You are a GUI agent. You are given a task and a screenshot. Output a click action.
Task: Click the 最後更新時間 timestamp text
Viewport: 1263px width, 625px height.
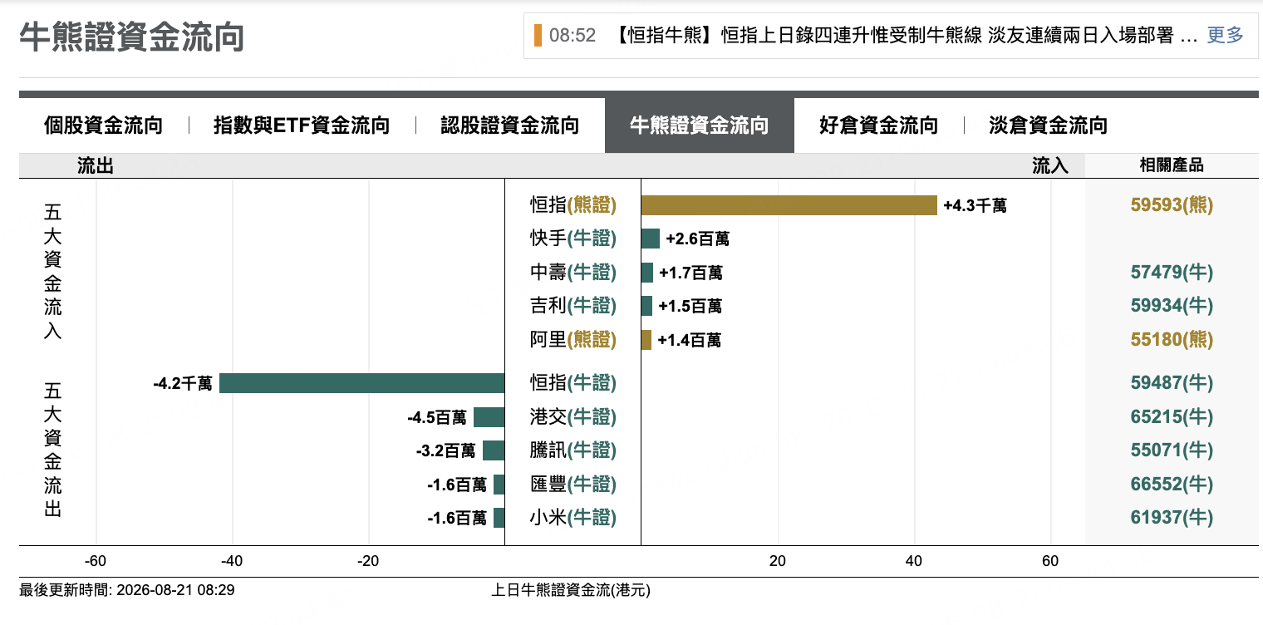tap(127, 590)
